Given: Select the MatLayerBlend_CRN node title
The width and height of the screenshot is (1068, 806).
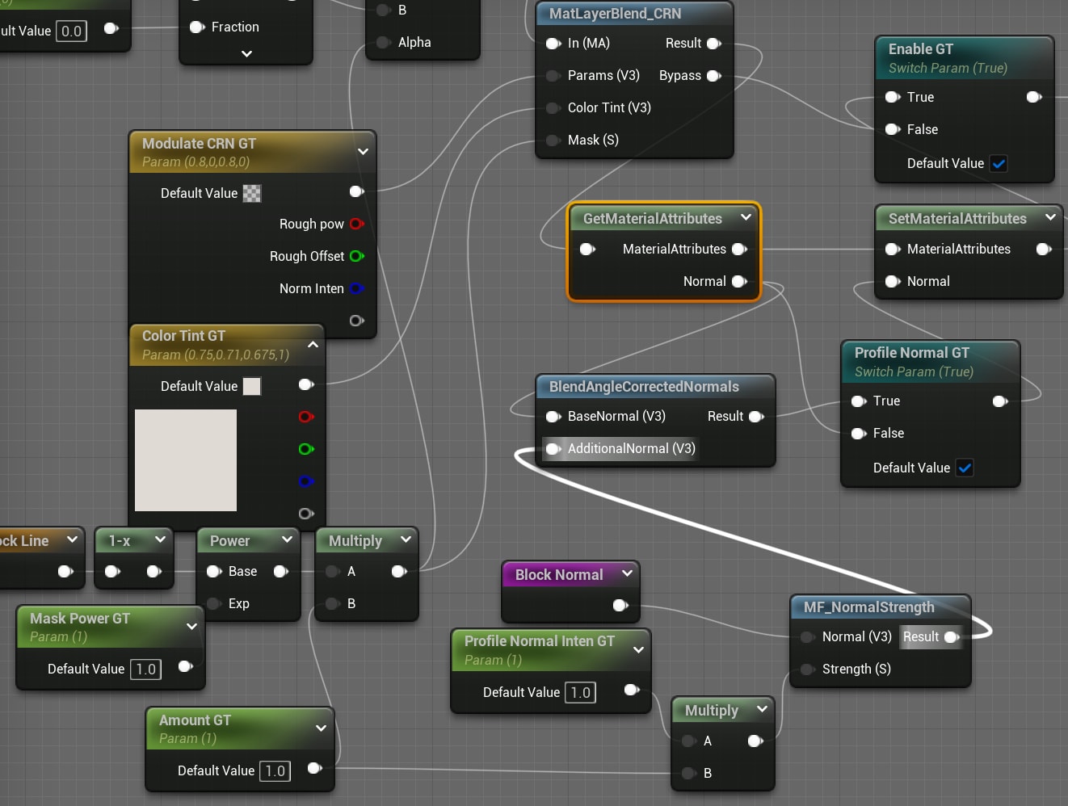Looking at the screenshot, I should (x=615, y=14).
